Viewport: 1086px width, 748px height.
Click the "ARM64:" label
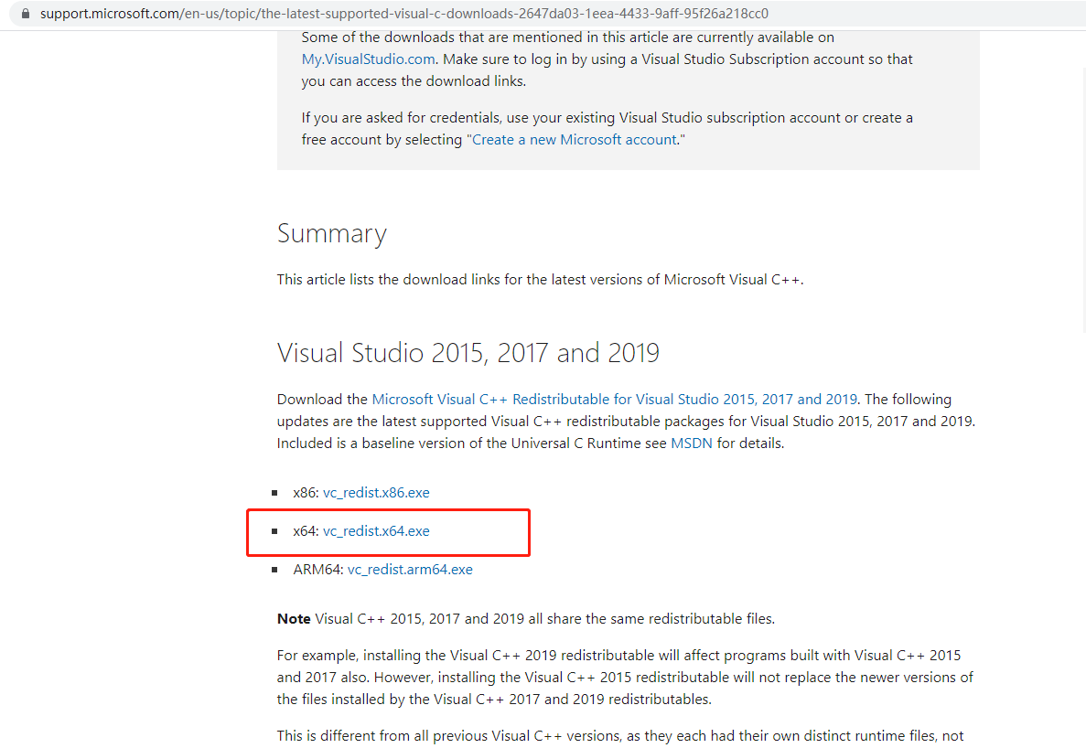point(317,570)
